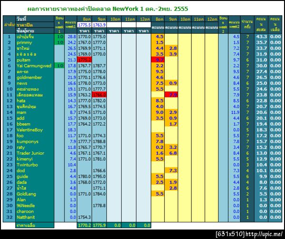Select price 1787.7 in Yai Carmungwed's row
285x239 pixels.
tap(99, 66)
